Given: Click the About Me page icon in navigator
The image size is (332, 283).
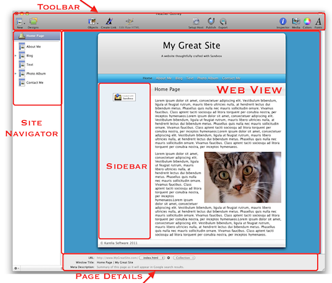Looking at the screenshot, I should pyautogui.click(x=22, y=46).
